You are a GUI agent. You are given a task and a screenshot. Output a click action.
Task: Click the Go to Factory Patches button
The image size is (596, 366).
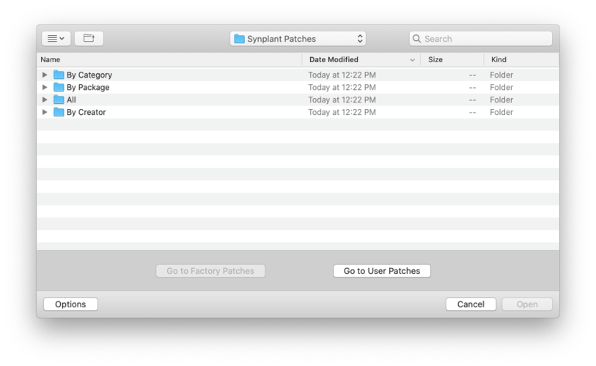pos(210,271)
